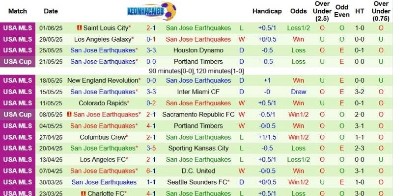Click the HT column header
The height and width of the screenshot is (196, 393).
pos(359,11)
